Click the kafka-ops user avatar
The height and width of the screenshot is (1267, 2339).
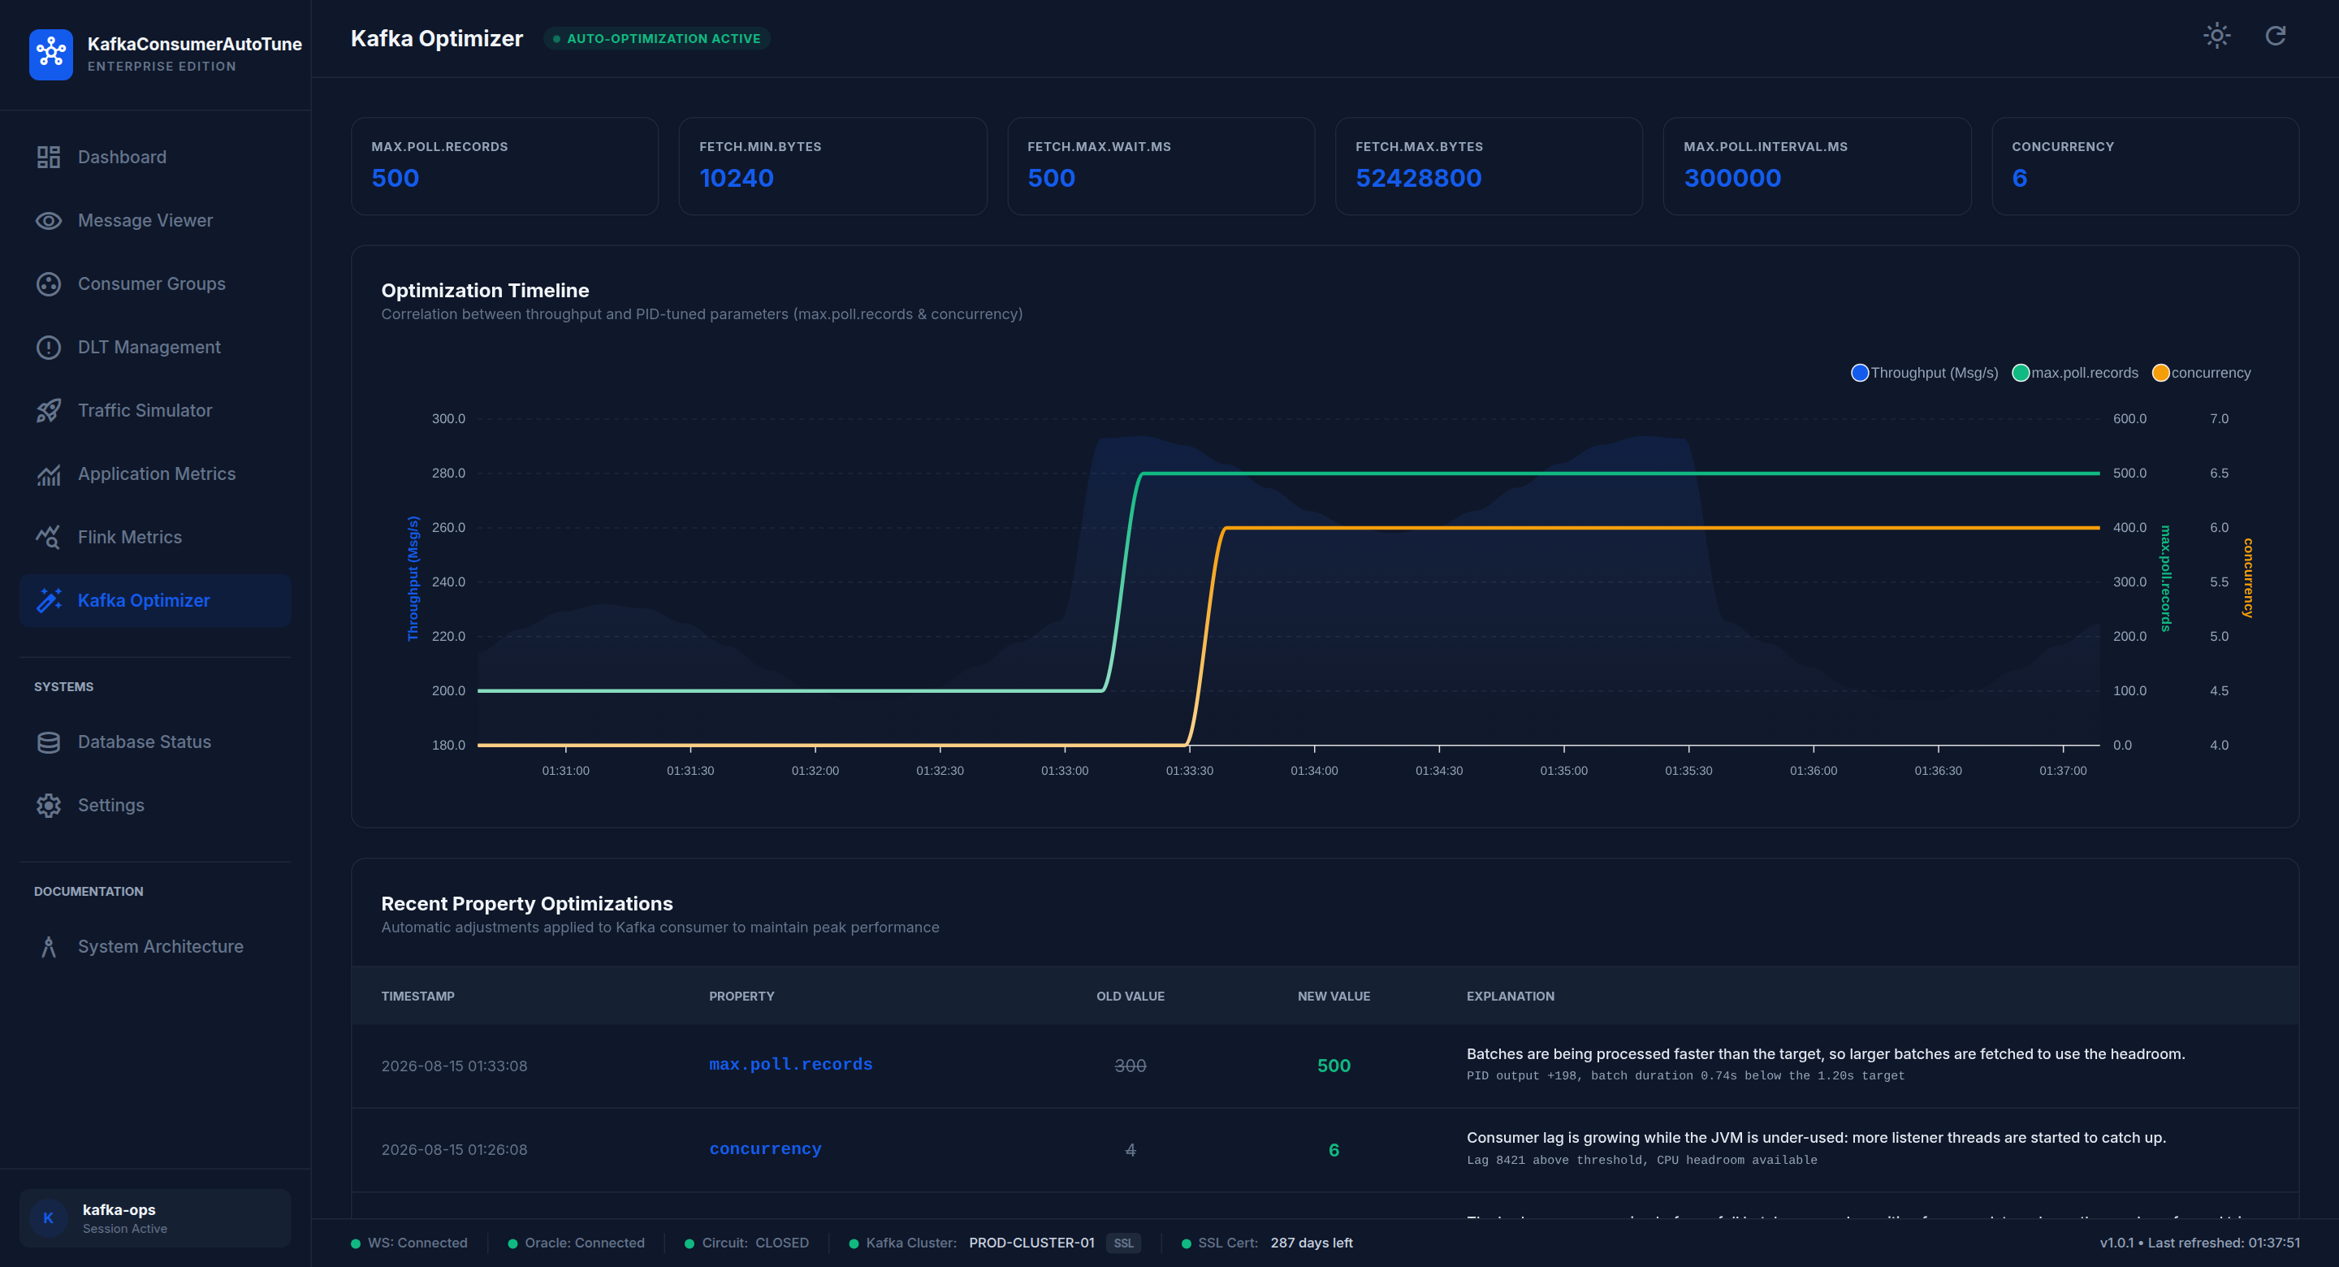pyautogui.click(x=48, y=1218)
